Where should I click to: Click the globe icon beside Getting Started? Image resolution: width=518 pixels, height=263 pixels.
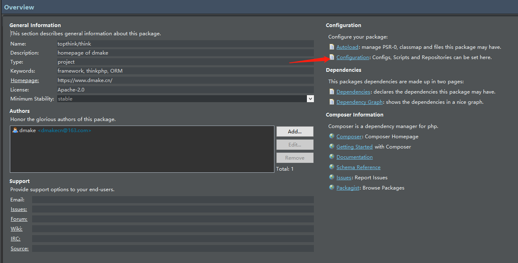click(332, 146)
